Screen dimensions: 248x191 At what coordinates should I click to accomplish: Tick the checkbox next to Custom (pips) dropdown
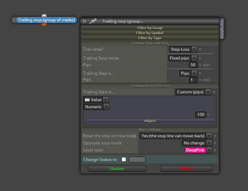[x=214, y=92]
